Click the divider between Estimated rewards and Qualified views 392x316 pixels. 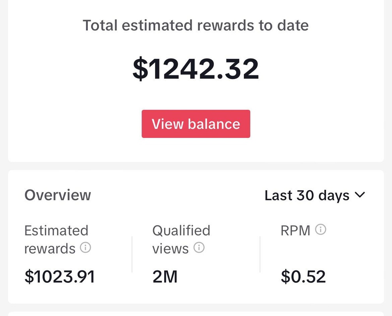[x=132, y=254]
